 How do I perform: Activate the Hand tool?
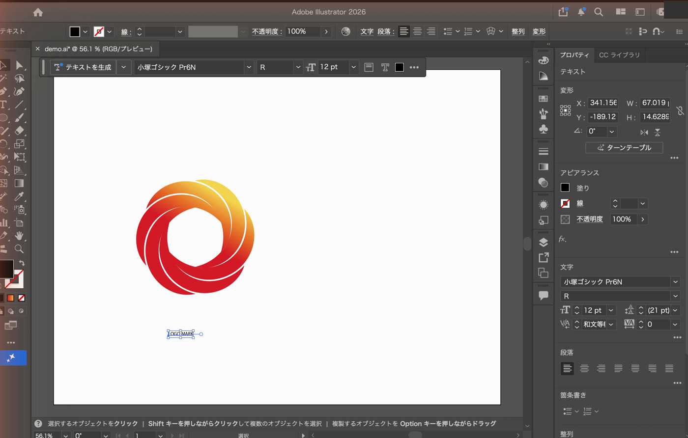[x=19, y=236]
